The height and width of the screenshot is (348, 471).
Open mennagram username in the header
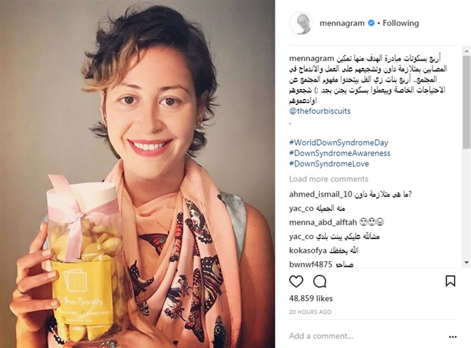(x=342, y=23)
